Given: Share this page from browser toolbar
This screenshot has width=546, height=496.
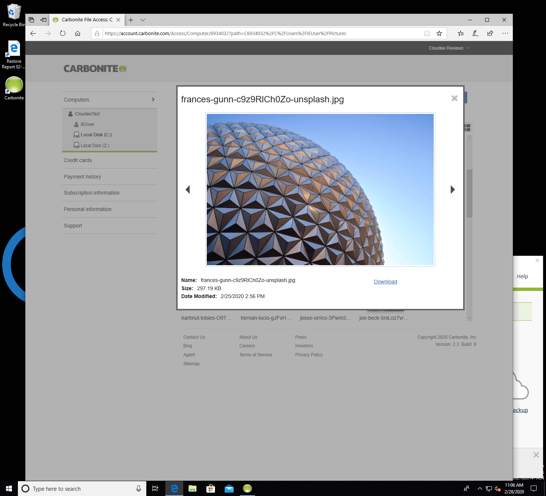Looking at the screenshot, I should tap(490, 33).
